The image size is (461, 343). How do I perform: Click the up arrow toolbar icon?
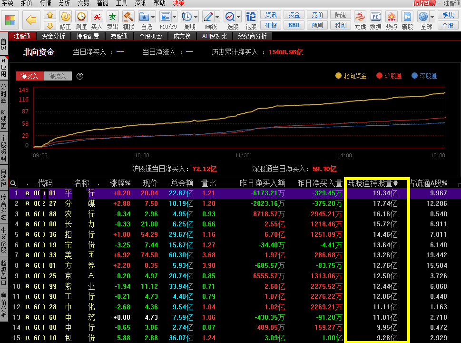(x=50, y=15)
